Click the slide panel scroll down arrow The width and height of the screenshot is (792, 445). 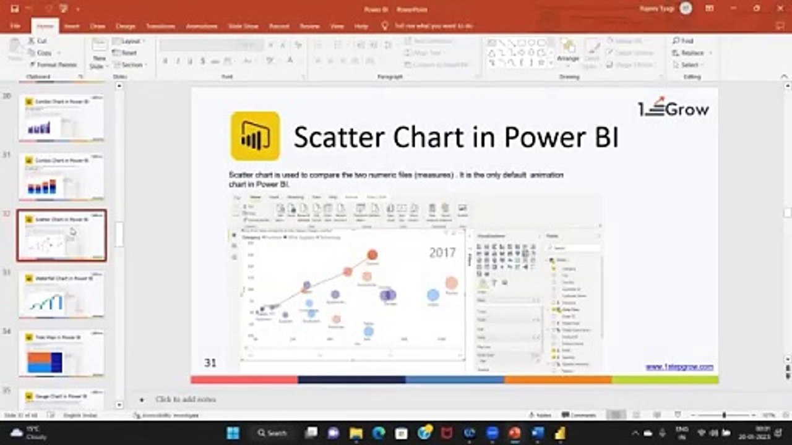click(119, 405)
